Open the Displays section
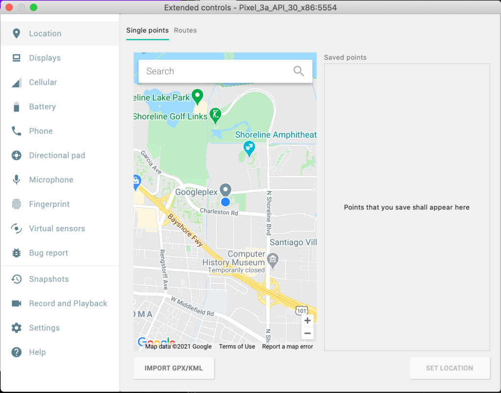 [45, 58]
